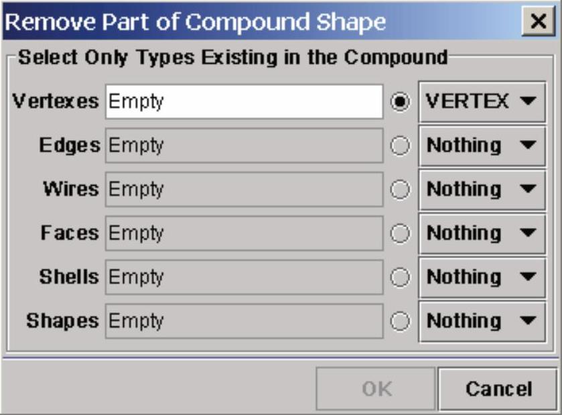Expand the Shapes row Nothing dropdown

coord(482,320)
